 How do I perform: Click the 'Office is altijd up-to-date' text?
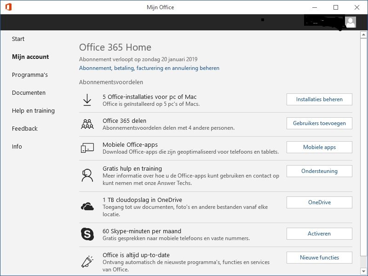(136, 255)
